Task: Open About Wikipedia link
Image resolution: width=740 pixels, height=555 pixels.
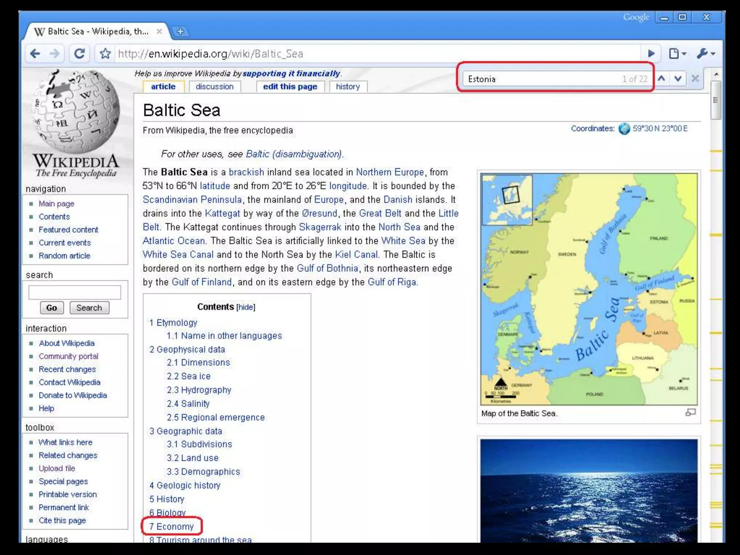Action: [67, 343]
